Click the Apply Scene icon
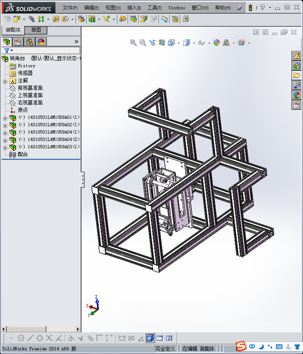Viewport: 303px width, 354px height. (x=226, y=43)
